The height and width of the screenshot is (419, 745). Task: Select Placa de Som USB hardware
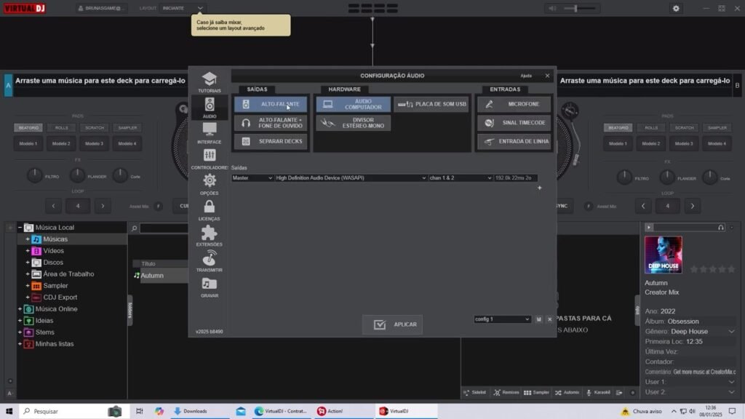[431, 104]
